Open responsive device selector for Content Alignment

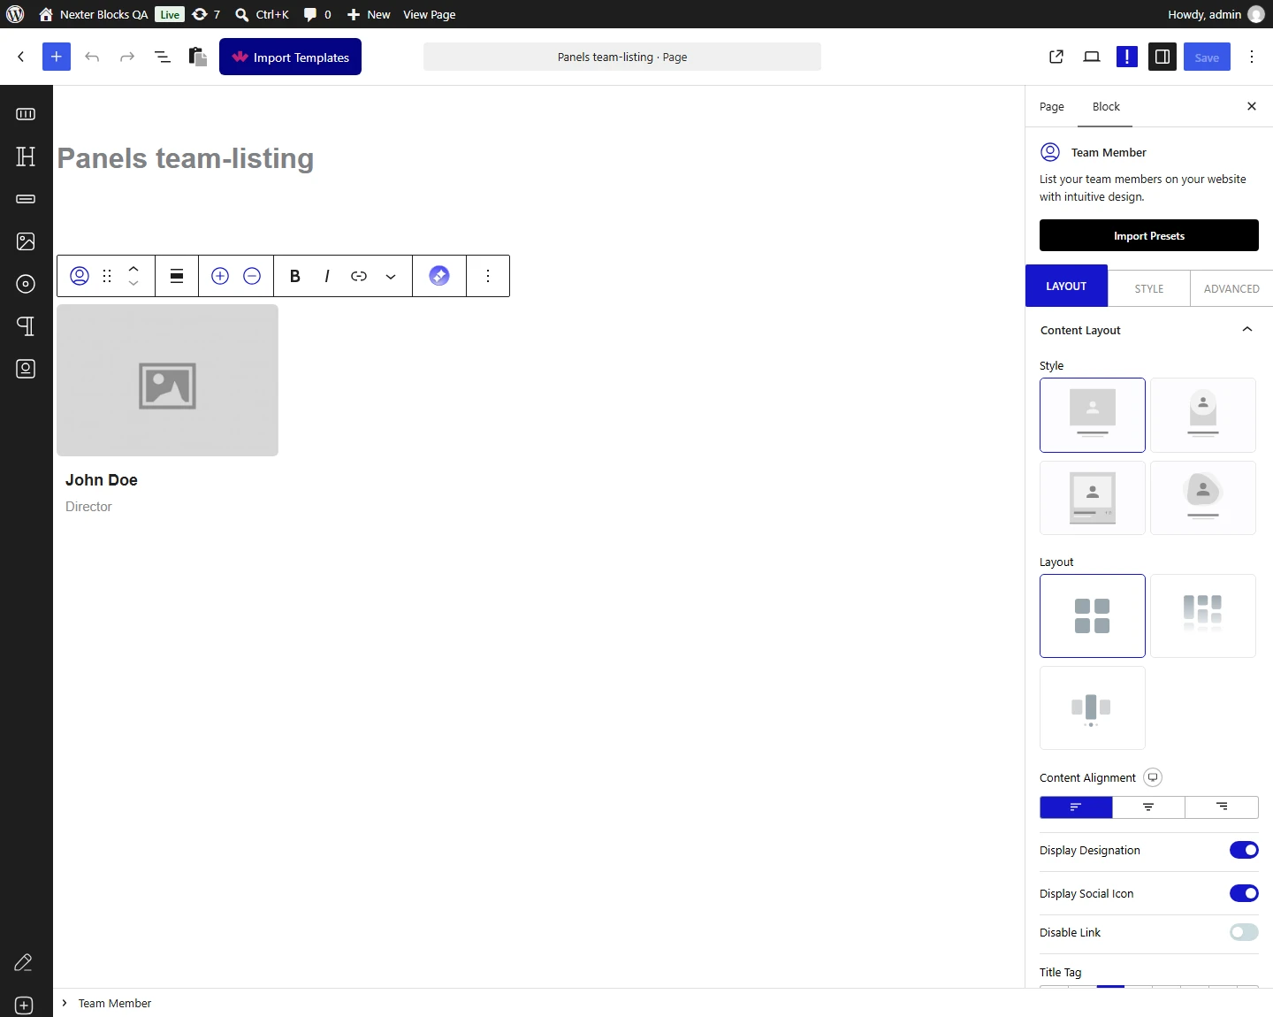[1153, 777]
